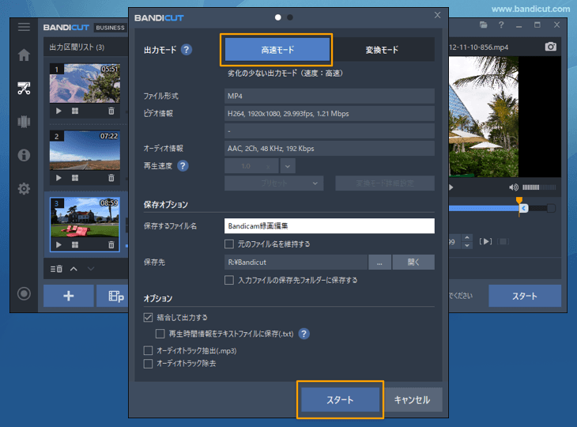Select thumbnail of segment 3
The width and height of the screenshot is (577, 427).
85,217
